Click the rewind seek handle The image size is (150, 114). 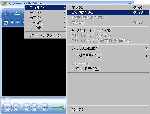coord(7,99)
